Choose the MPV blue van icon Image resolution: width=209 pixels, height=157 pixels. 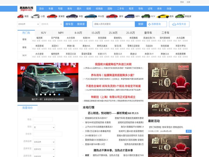pyautogui.click(x=129, y=16)
